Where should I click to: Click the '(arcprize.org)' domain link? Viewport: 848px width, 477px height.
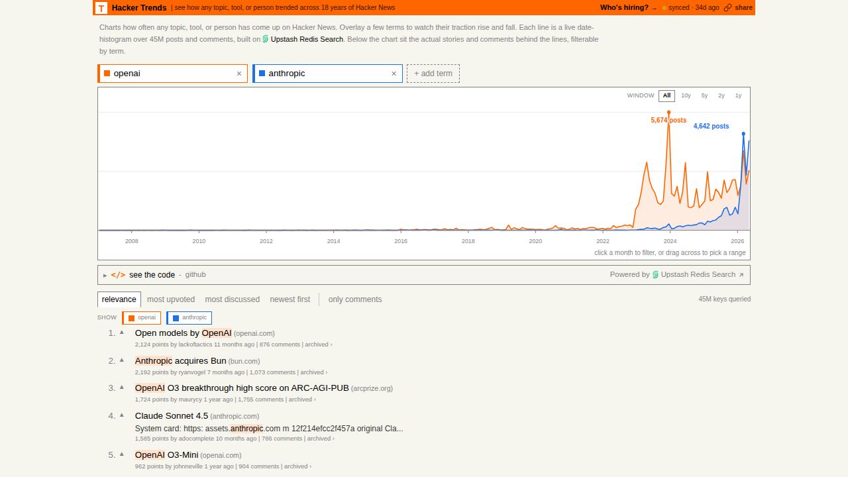(x=372, y=389)
